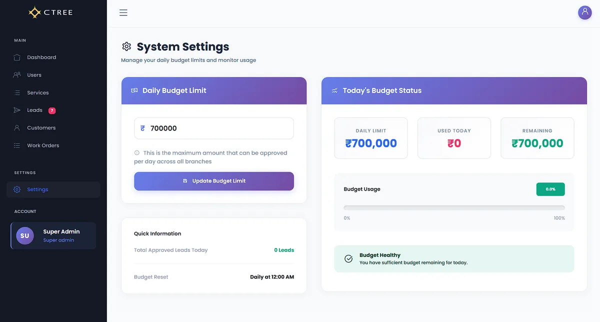Click the 'Budget Usage' label
Screen dimensions: 600x322
click(x=362, y=189)
